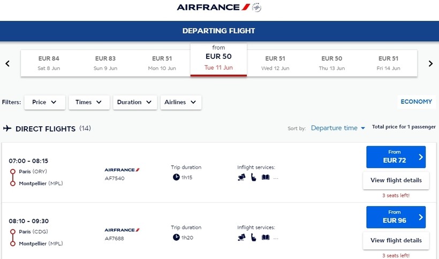439x259 pixels.
Task: View flight details for the 08:10 flight
Action: coord(396,240)
